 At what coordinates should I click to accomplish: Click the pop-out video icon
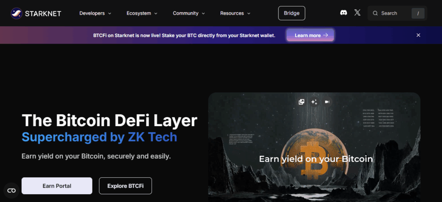[301, 102]
